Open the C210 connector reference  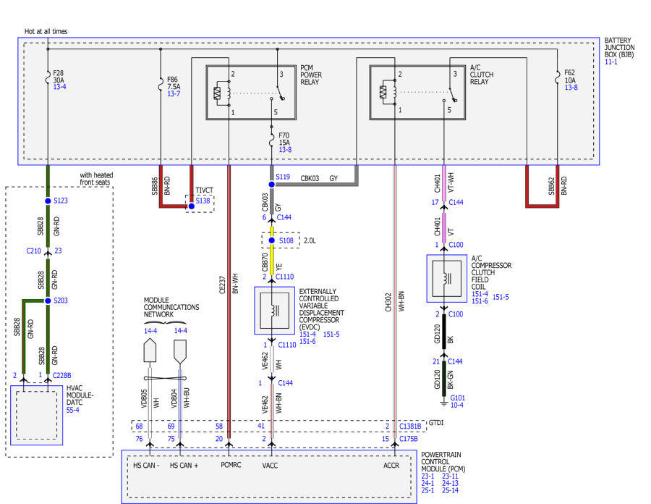33,251
